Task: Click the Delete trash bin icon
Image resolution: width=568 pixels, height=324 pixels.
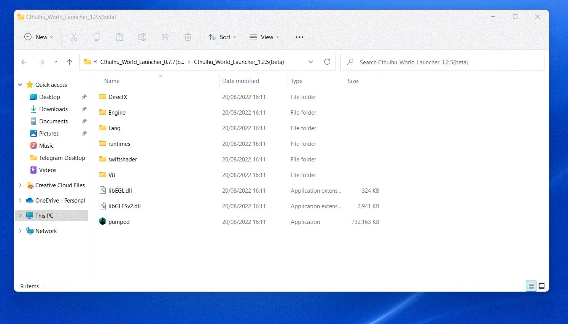Action: (188, 37)
